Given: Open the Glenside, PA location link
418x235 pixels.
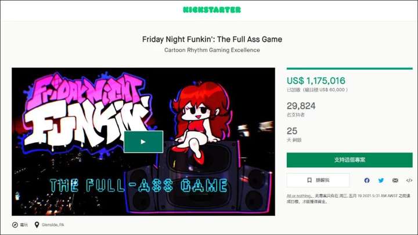Looking at the screenshot, I should [53, 225].
